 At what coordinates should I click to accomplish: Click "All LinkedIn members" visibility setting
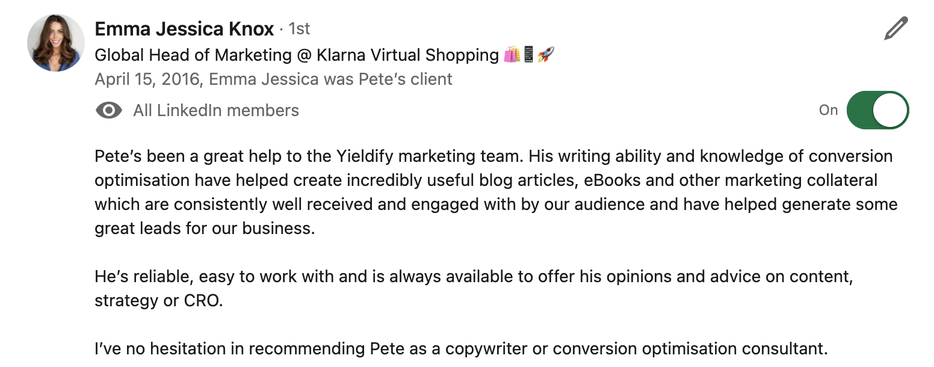216,111
